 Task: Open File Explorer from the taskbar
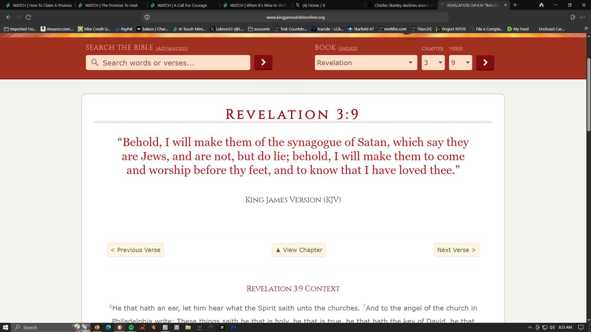click(x=188, y=327)
